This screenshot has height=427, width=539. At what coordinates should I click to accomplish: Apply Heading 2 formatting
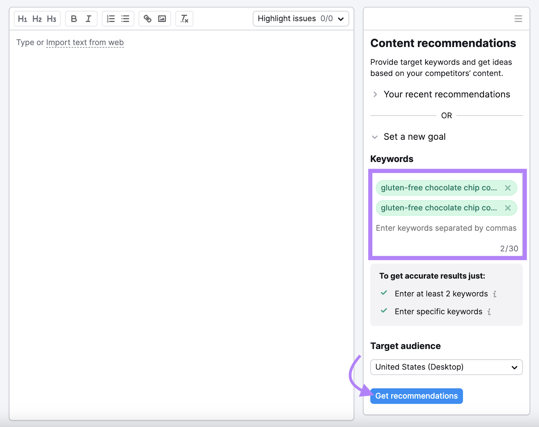(x=37, y=19)
